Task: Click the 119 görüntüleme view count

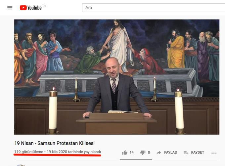Action: [x=29, y=152]
